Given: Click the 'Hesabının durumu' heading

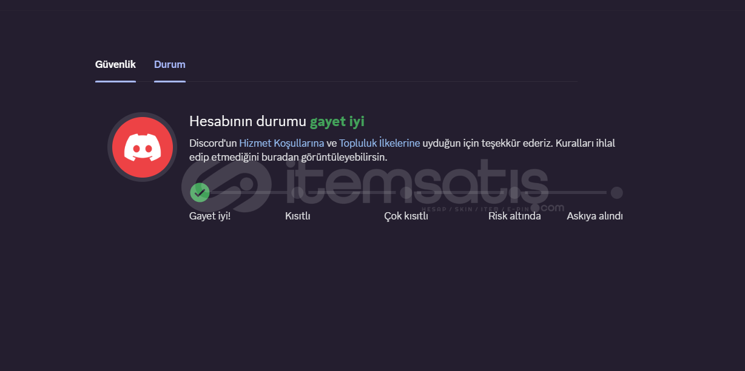Looking at the screenshot, I should [248, 121].
